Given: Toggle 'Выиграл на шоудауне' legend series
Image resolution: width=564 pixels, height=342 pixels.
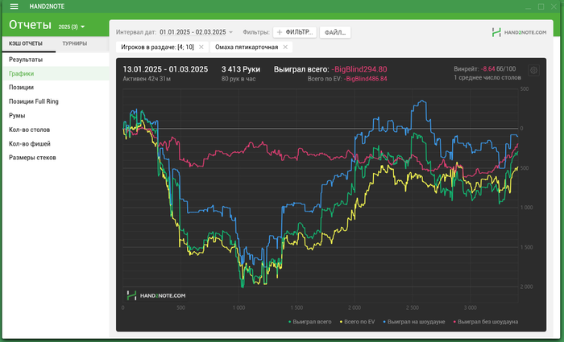Looking at the screenshot, I should point(413,322).
